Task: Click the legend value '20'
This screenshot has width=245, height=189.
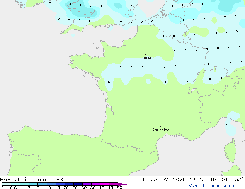Action: click(66, 187)
